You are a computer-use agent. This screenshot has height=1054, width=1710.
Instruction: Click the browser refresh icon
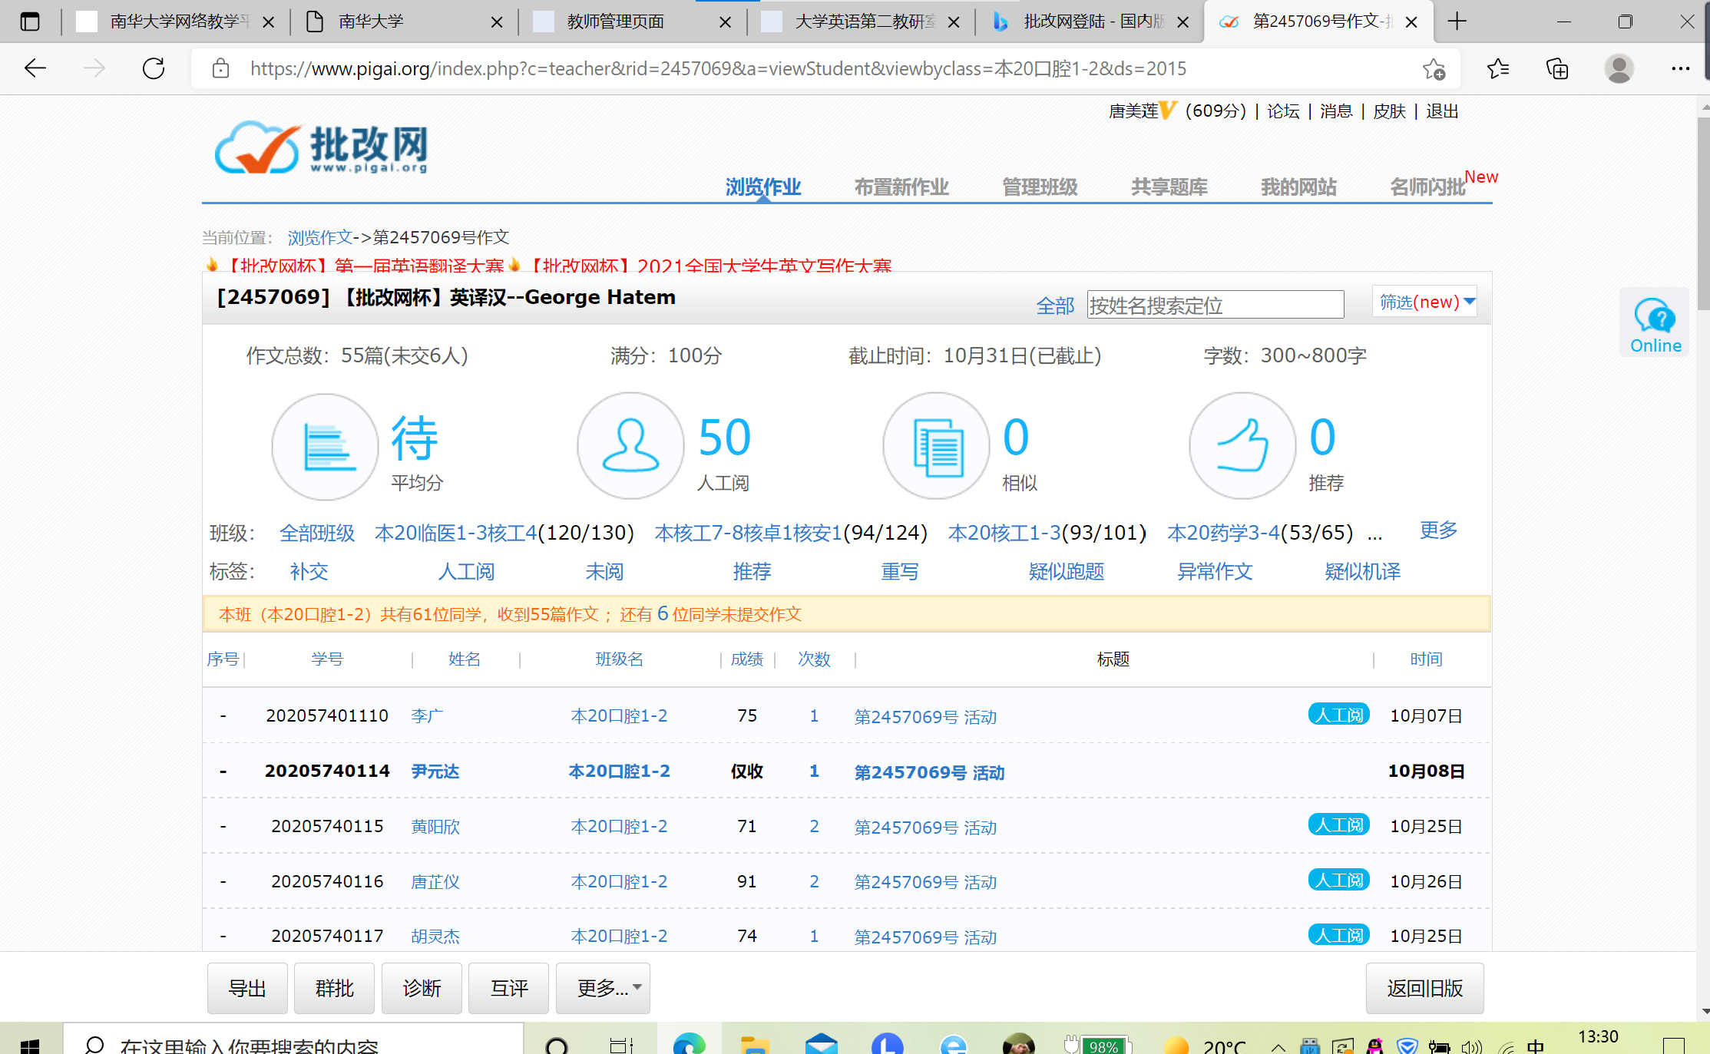154,68
